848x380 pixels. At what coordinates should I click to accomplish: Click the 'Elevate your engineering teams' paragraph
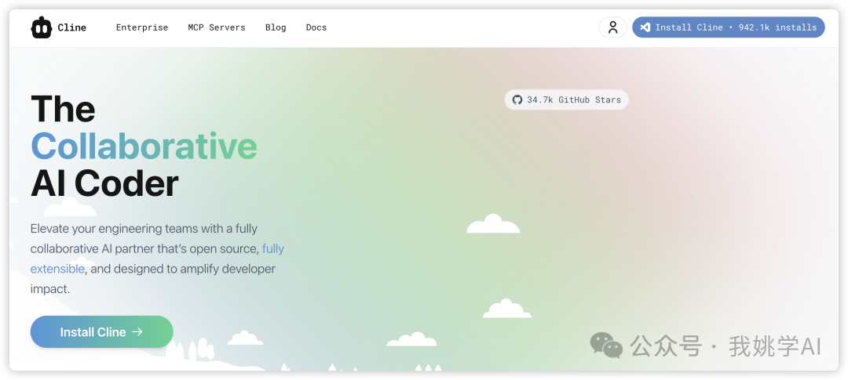click(x=157, y=259)
